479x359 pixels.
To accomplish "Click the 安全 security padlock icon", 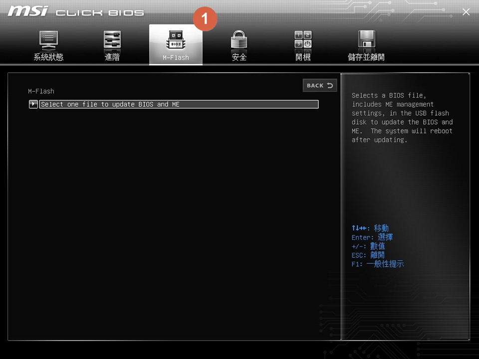I will [x=239, y=40].
